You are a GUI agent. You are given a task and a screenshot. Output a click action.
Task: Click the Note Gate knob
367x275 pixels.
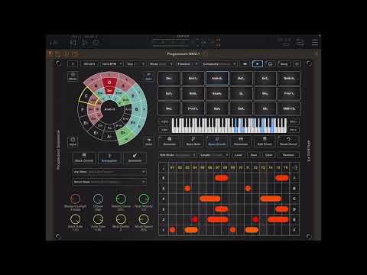coord(98,219)
